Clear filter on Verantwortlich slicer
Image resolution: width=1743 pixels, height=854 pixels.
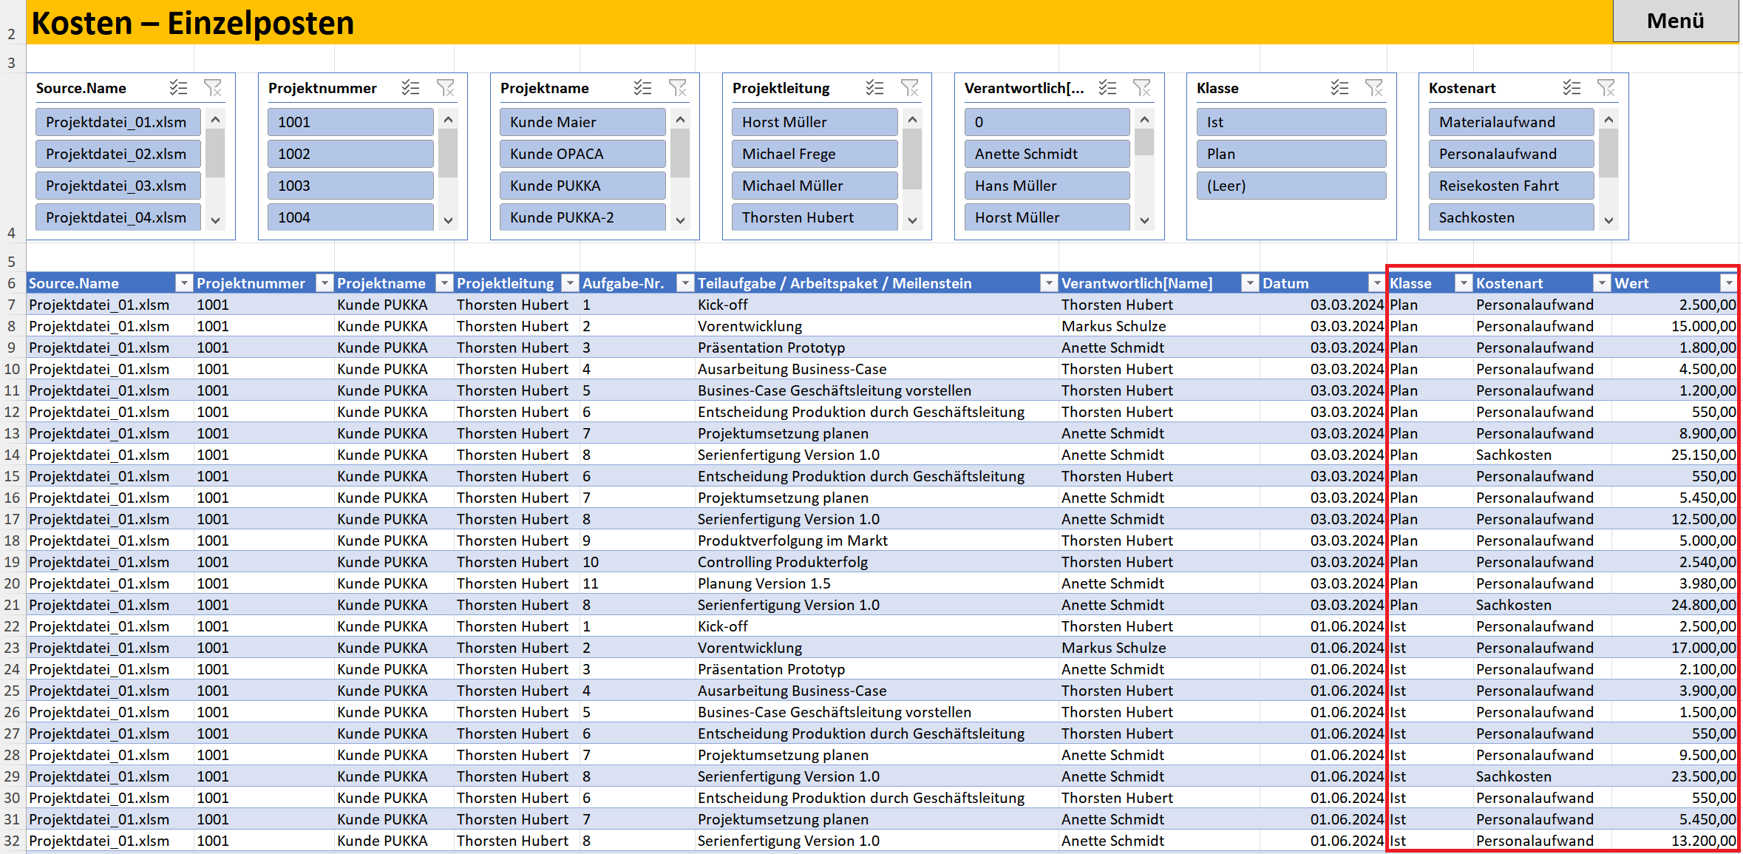coord(1141,88)
